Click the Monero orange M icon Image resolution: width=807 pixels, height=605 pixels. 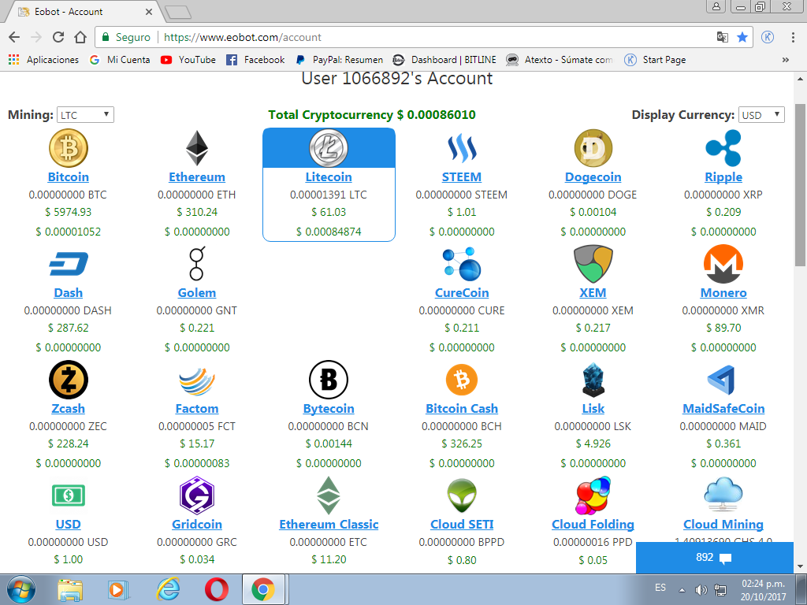[x=723, y=264]
